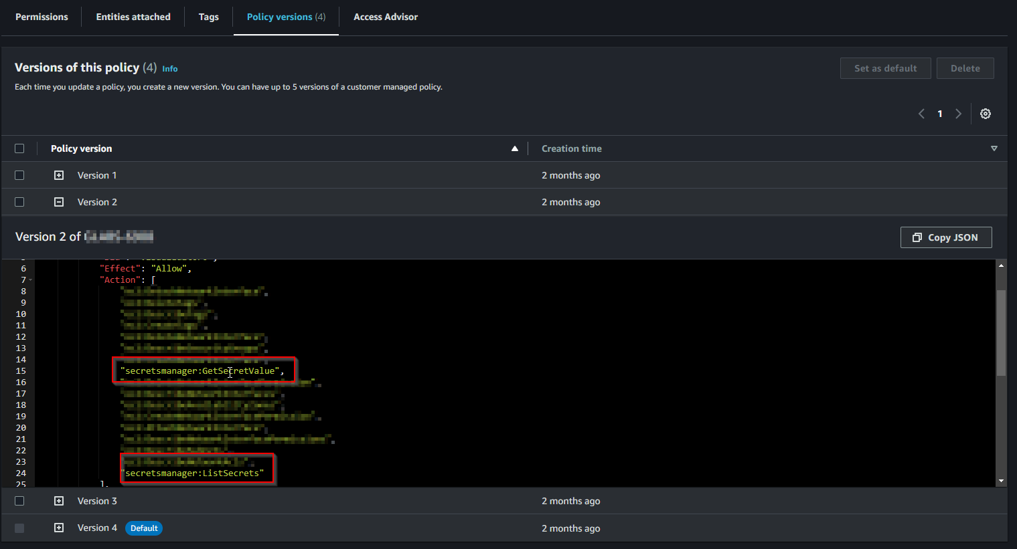Click Version 2 creation time cell
Screen dimensions: 1017x549
[x=571, y=202]
